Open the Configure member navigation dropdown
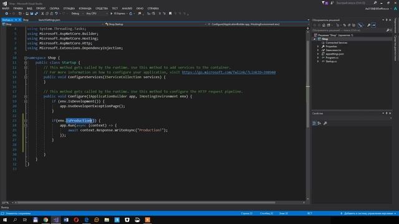Image resolution: width=399 pixels, height=224 pixels. click(258, 24)
